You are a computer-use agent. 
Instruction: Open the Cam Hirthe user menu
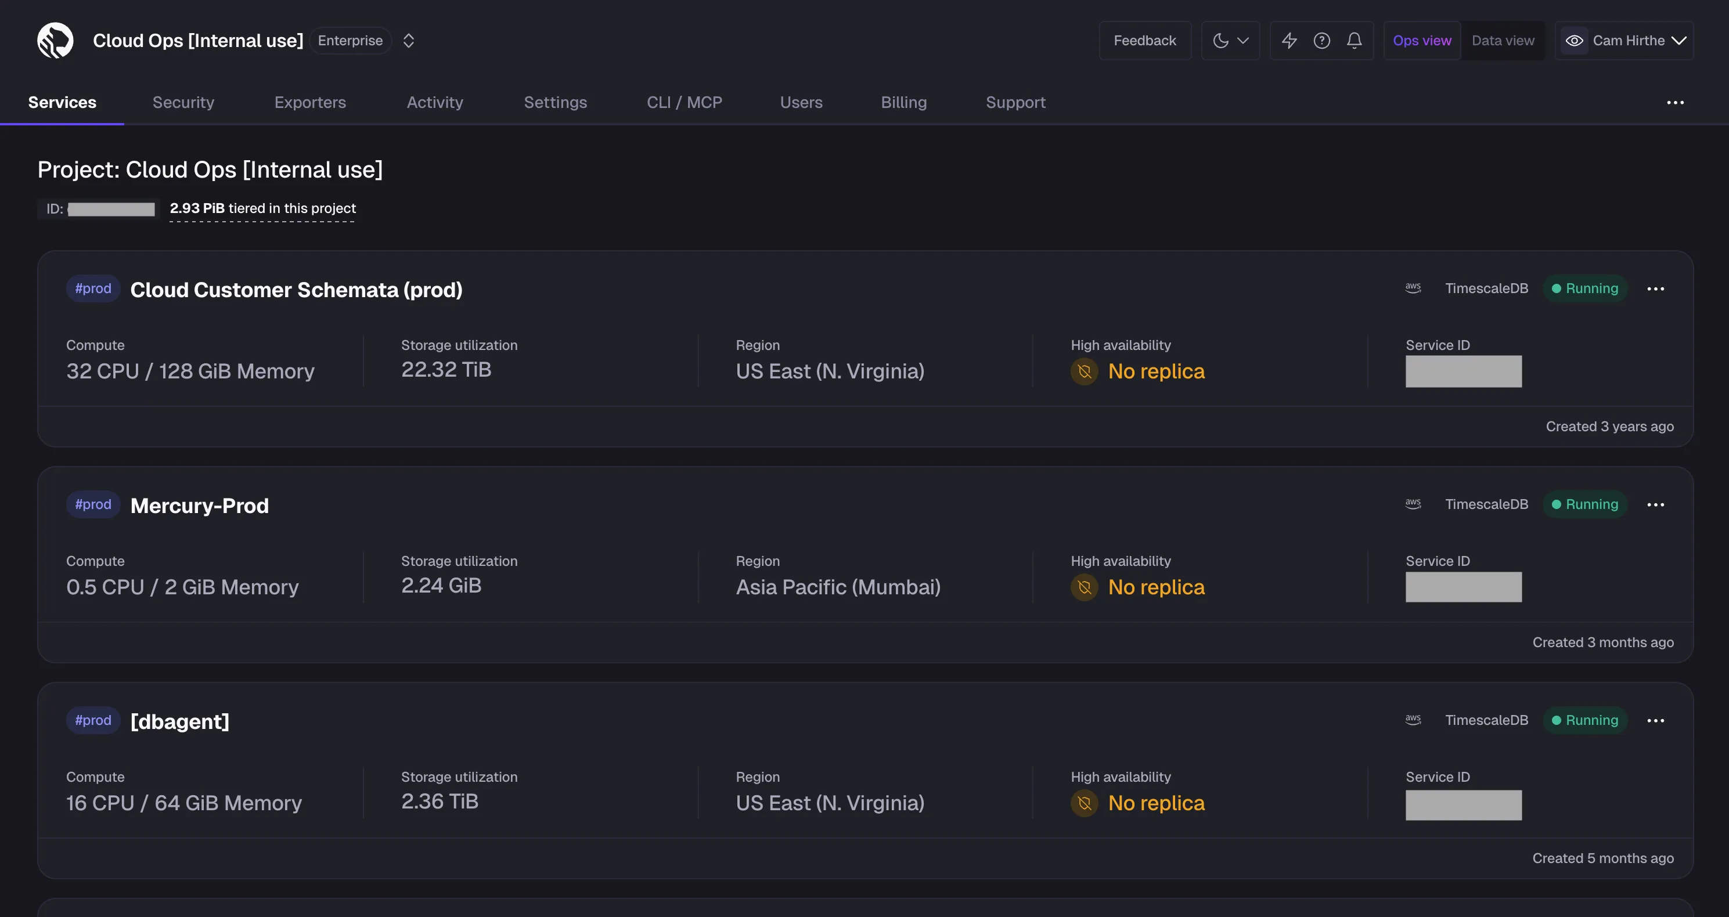(1624, 40)
